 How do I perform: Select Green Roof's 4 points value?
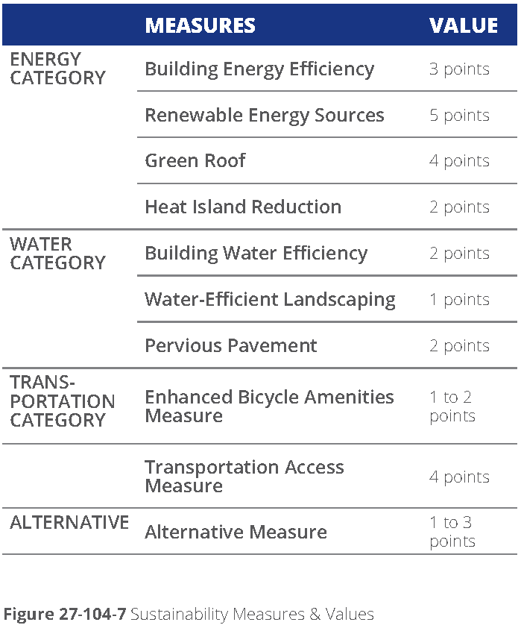coord(459,161)
